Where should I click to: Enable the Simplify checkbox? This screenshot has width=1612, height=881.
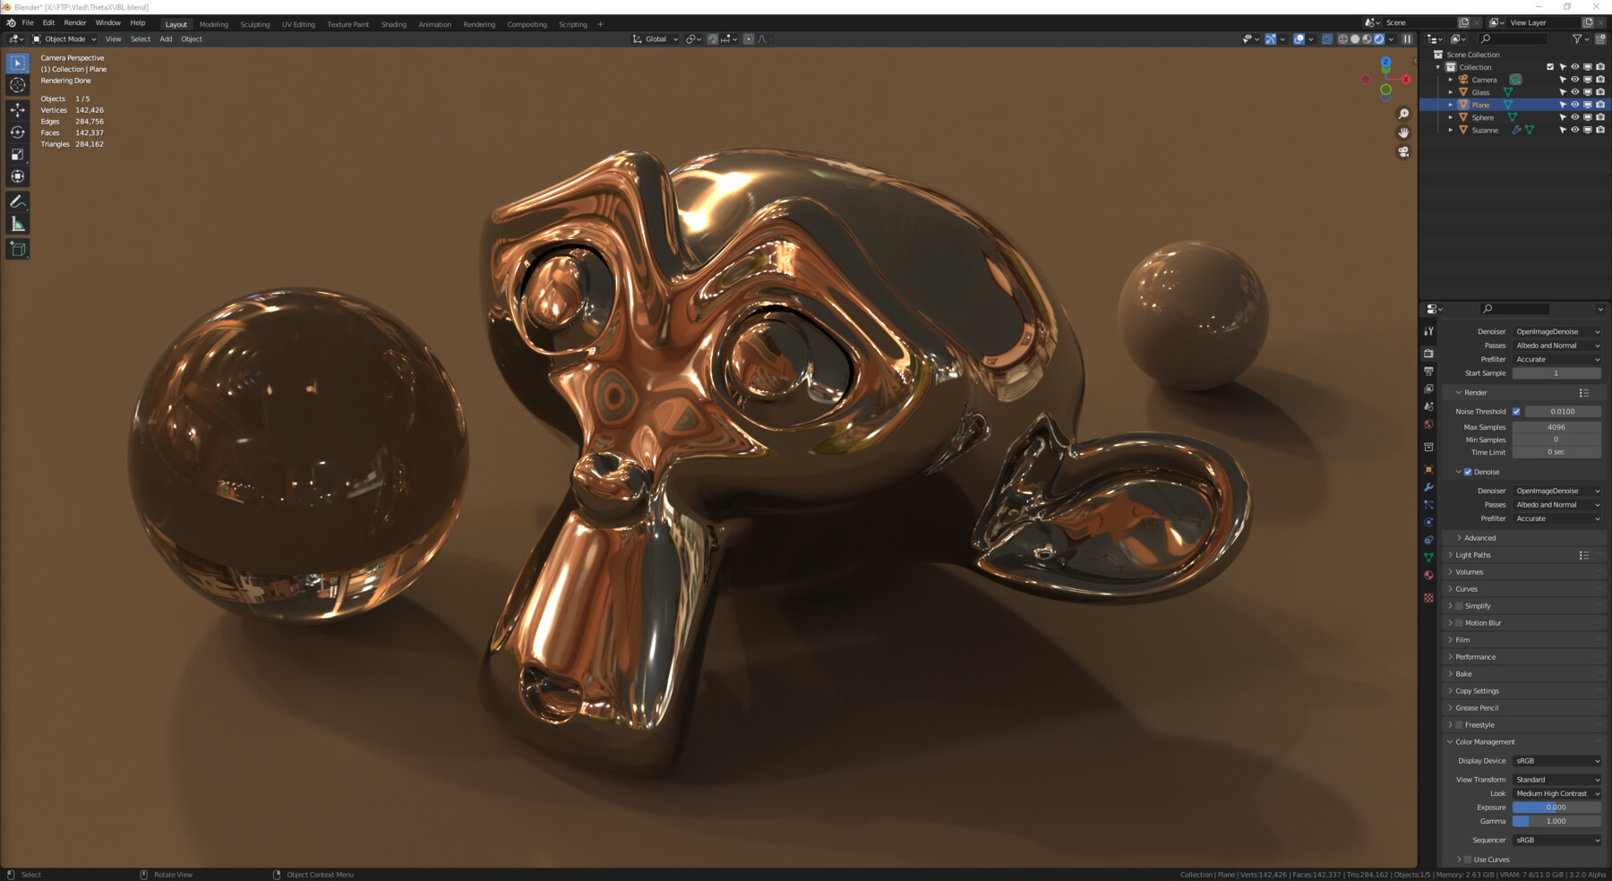click(x=1459, y=606)
